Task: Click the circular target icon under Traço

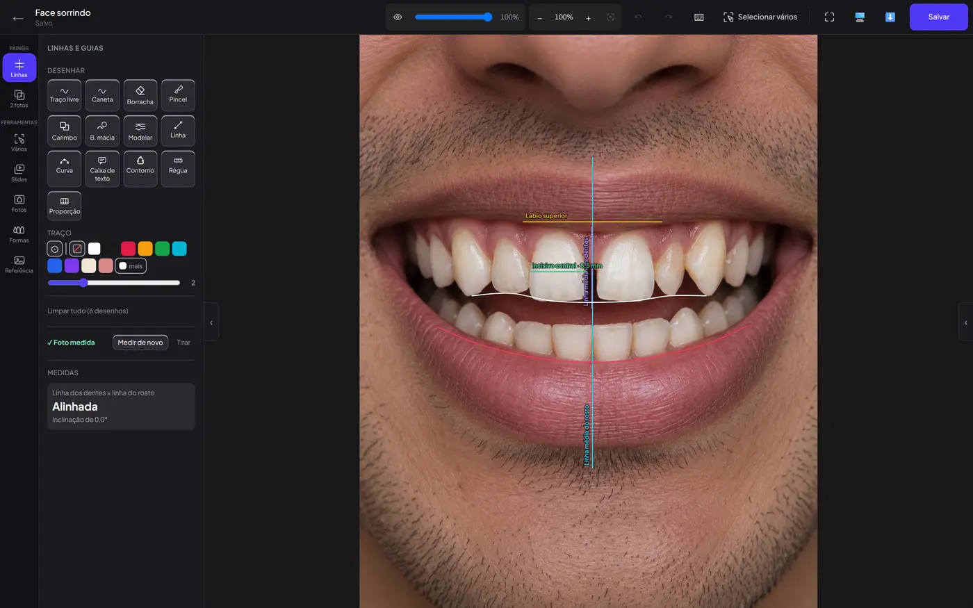Action: tap(55, 249)
